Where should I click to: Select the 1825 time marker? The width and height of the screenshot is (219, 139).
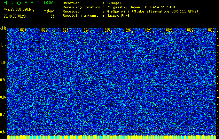(107, 31)
